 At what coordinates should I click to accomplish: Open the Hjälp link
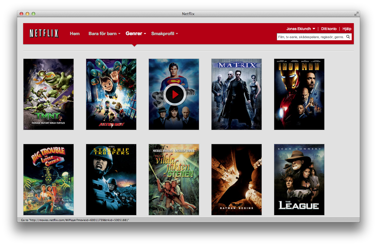(347, 29)
